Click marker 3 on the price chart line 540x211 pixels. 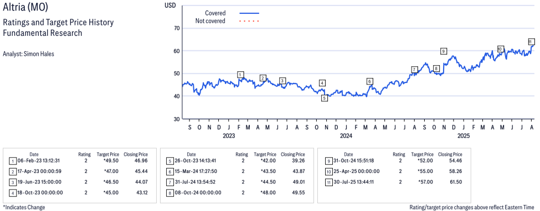tap(282, 81)
